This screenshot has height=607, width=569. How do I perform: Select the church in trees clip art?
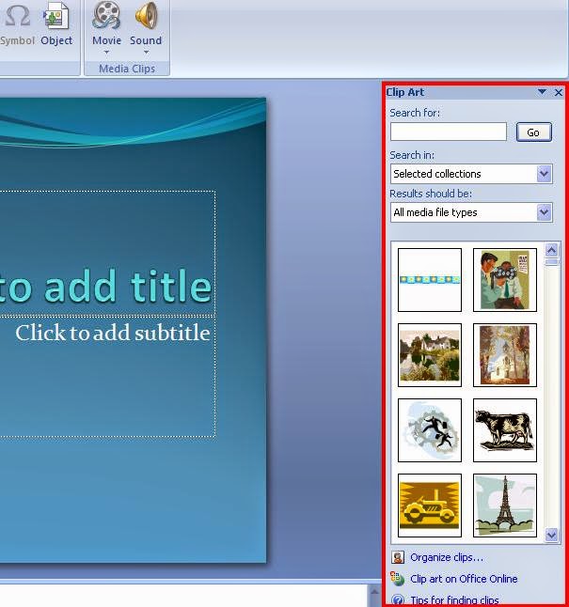[x=505, y=355]
